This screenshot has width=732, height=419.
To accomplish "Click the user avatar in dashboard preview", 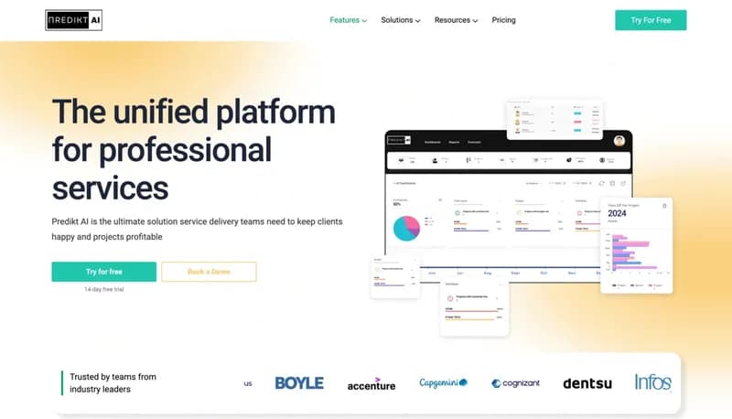I will coord(619,141).
